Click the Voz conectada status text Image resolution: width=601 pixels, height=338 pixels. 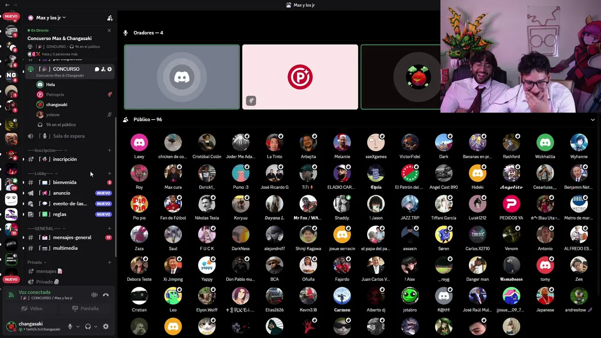click(x=34, y=292)
